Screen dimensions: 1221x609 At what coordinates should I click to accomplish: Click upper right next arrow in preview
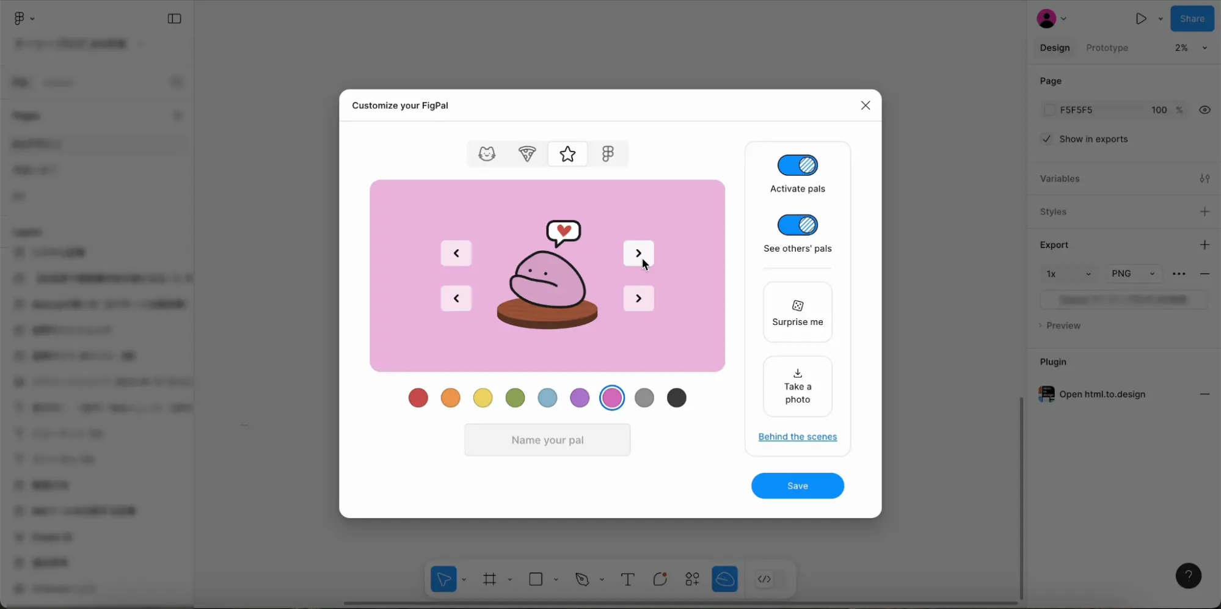638,253
